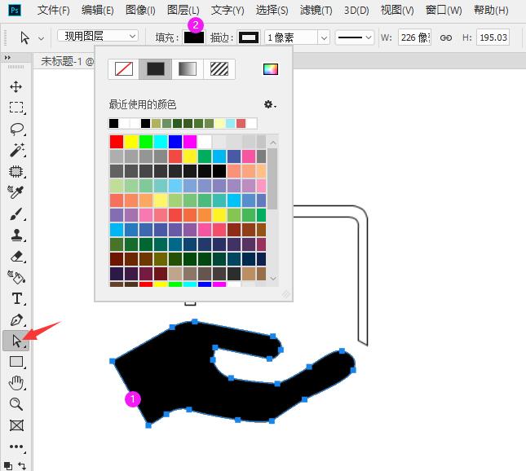The image size is (526, 471).
Task: Open the tool preset picker arrow
Action: pyautogui.click(x=41, y=38)
